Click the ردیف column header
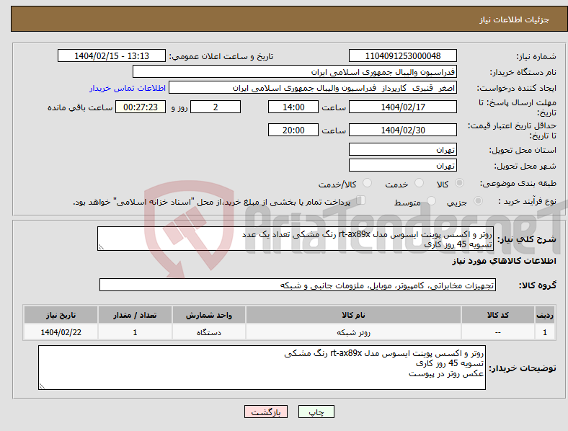This screenshot has height=431, width=568. 545,315
